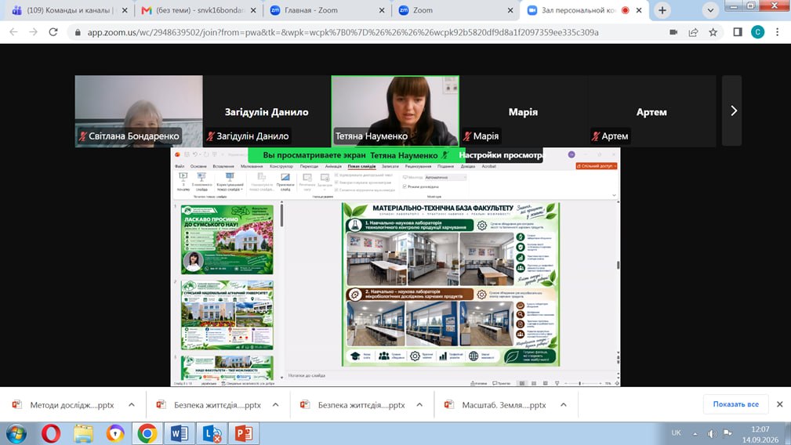Add a new browser tab
This screenshot has width=791, height=445.
[x=662, y=10]
